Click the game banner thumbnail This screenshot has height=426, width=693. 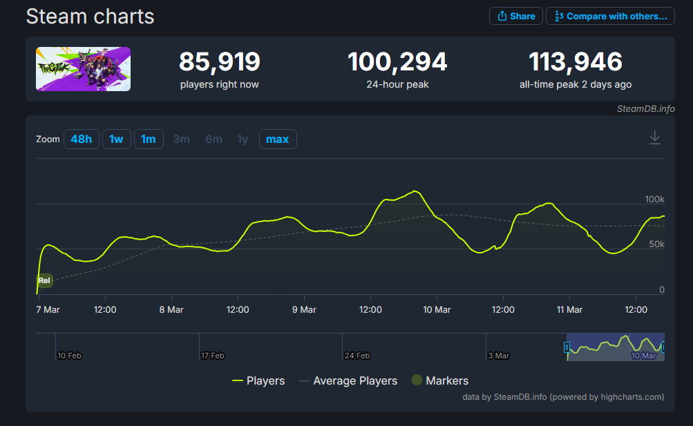click(x=83, y=69)
